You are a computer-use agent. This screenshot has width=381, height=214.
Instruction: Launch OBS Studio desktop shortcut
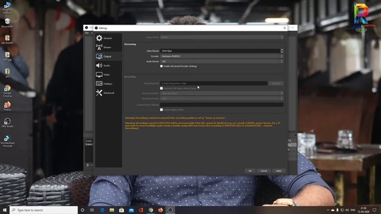point(7,123)
